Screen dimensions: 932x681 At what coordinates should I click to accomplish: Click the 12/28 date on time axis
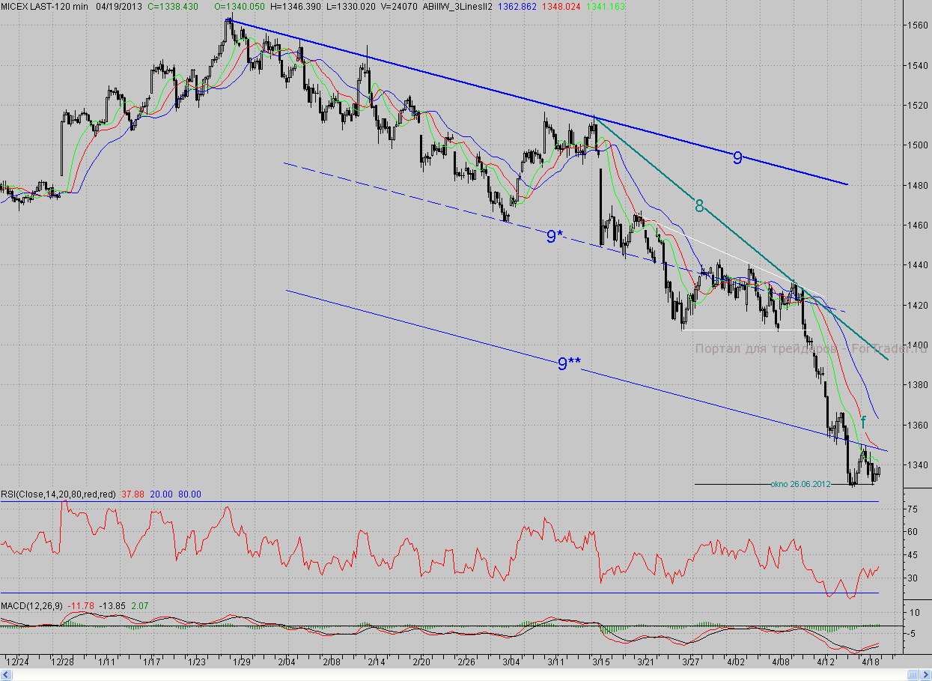click(62, 662)
